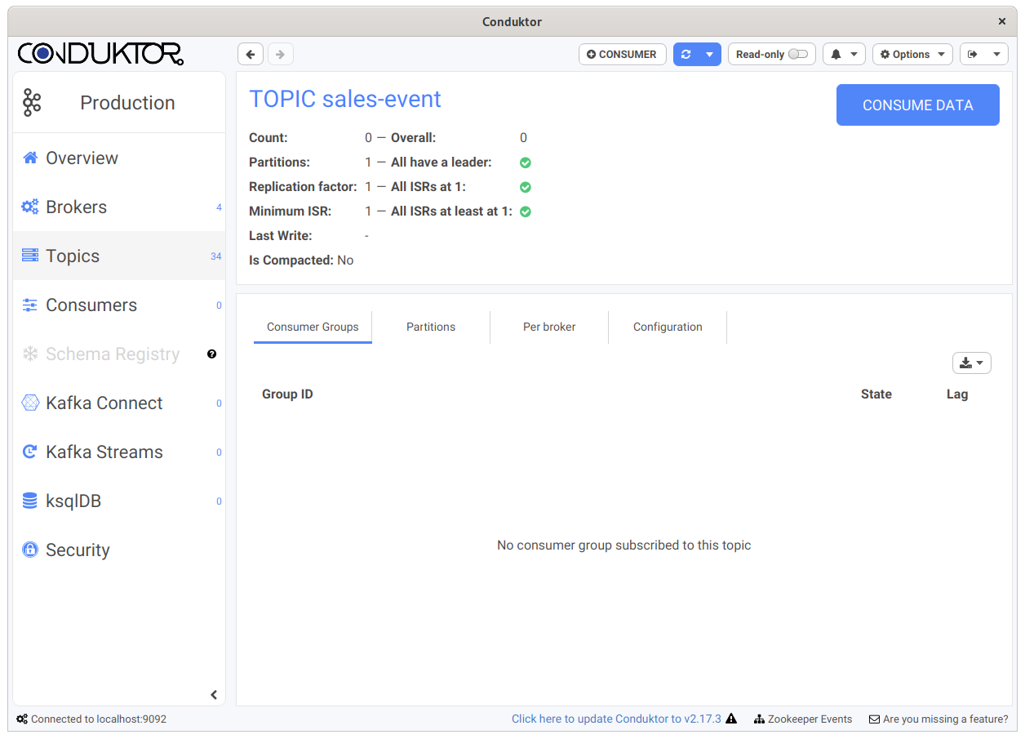Click the update Conduktor to v2.17.3 link
1025x739 pixels.
click(616, 719)
